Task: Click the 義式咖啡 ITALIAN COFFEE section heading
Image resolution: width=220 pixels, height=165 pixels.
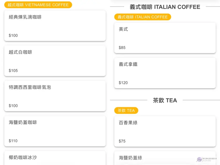Action: click(165, 7)
